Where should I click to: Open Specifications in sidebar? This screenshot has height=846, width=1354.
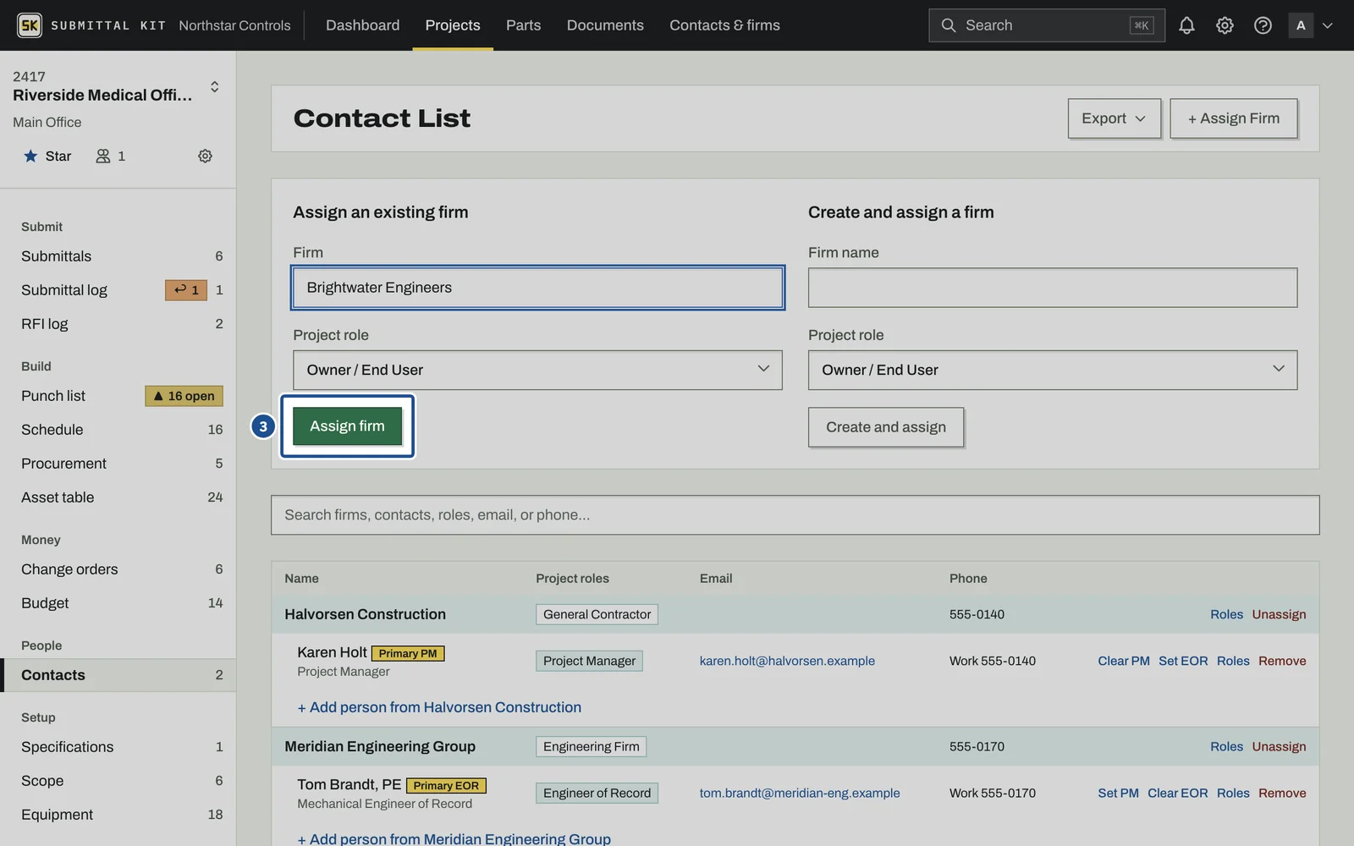point(118,747)
